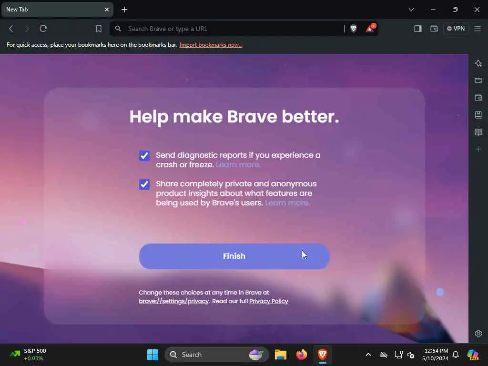488x366 pixels.
Task: Add item with sidebar plus icon
Action: (478, 149)
